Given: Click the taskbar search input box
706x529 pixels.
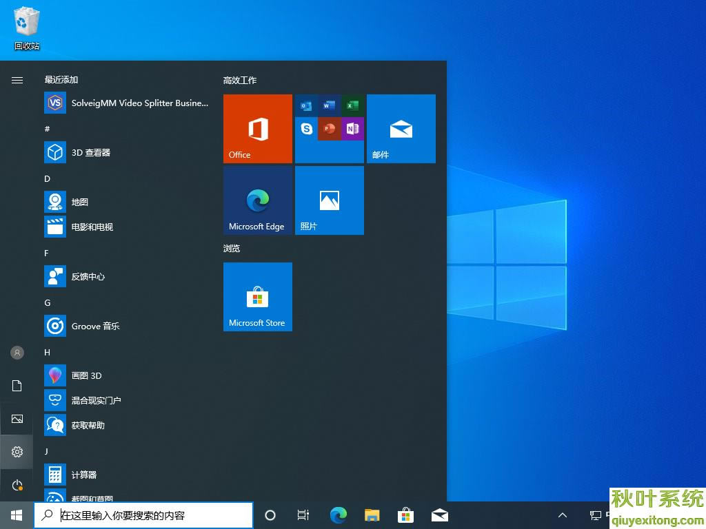Looking at the screenshot, I should (x=143, y=515).
